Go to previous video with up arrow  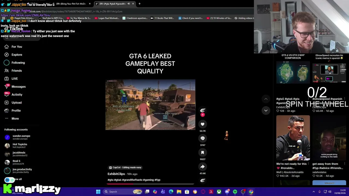[266, 99]
